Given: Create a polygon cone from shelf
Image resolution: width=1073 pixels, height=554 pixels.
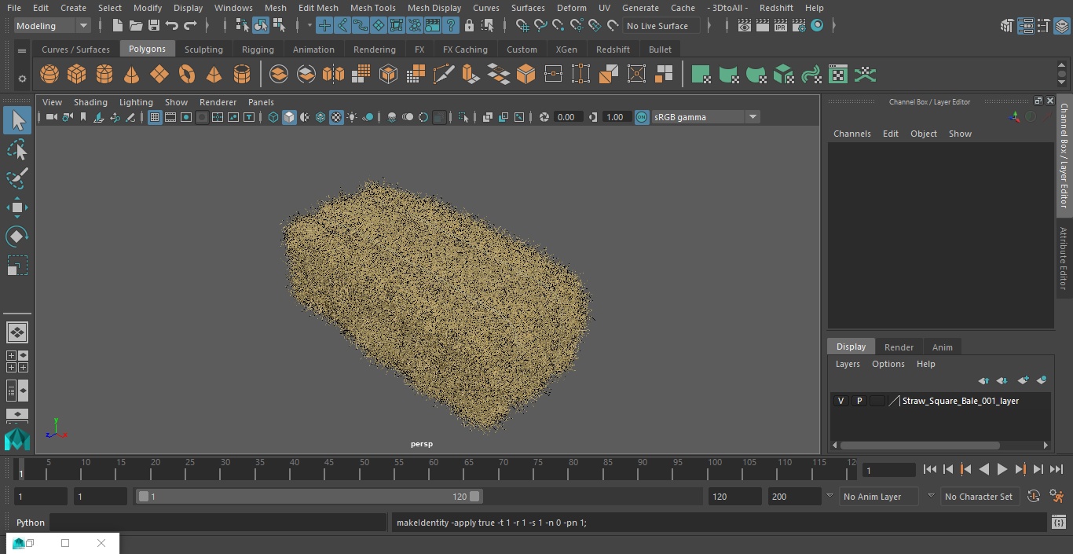Looking at the screenshot, I should pos(132,75).
